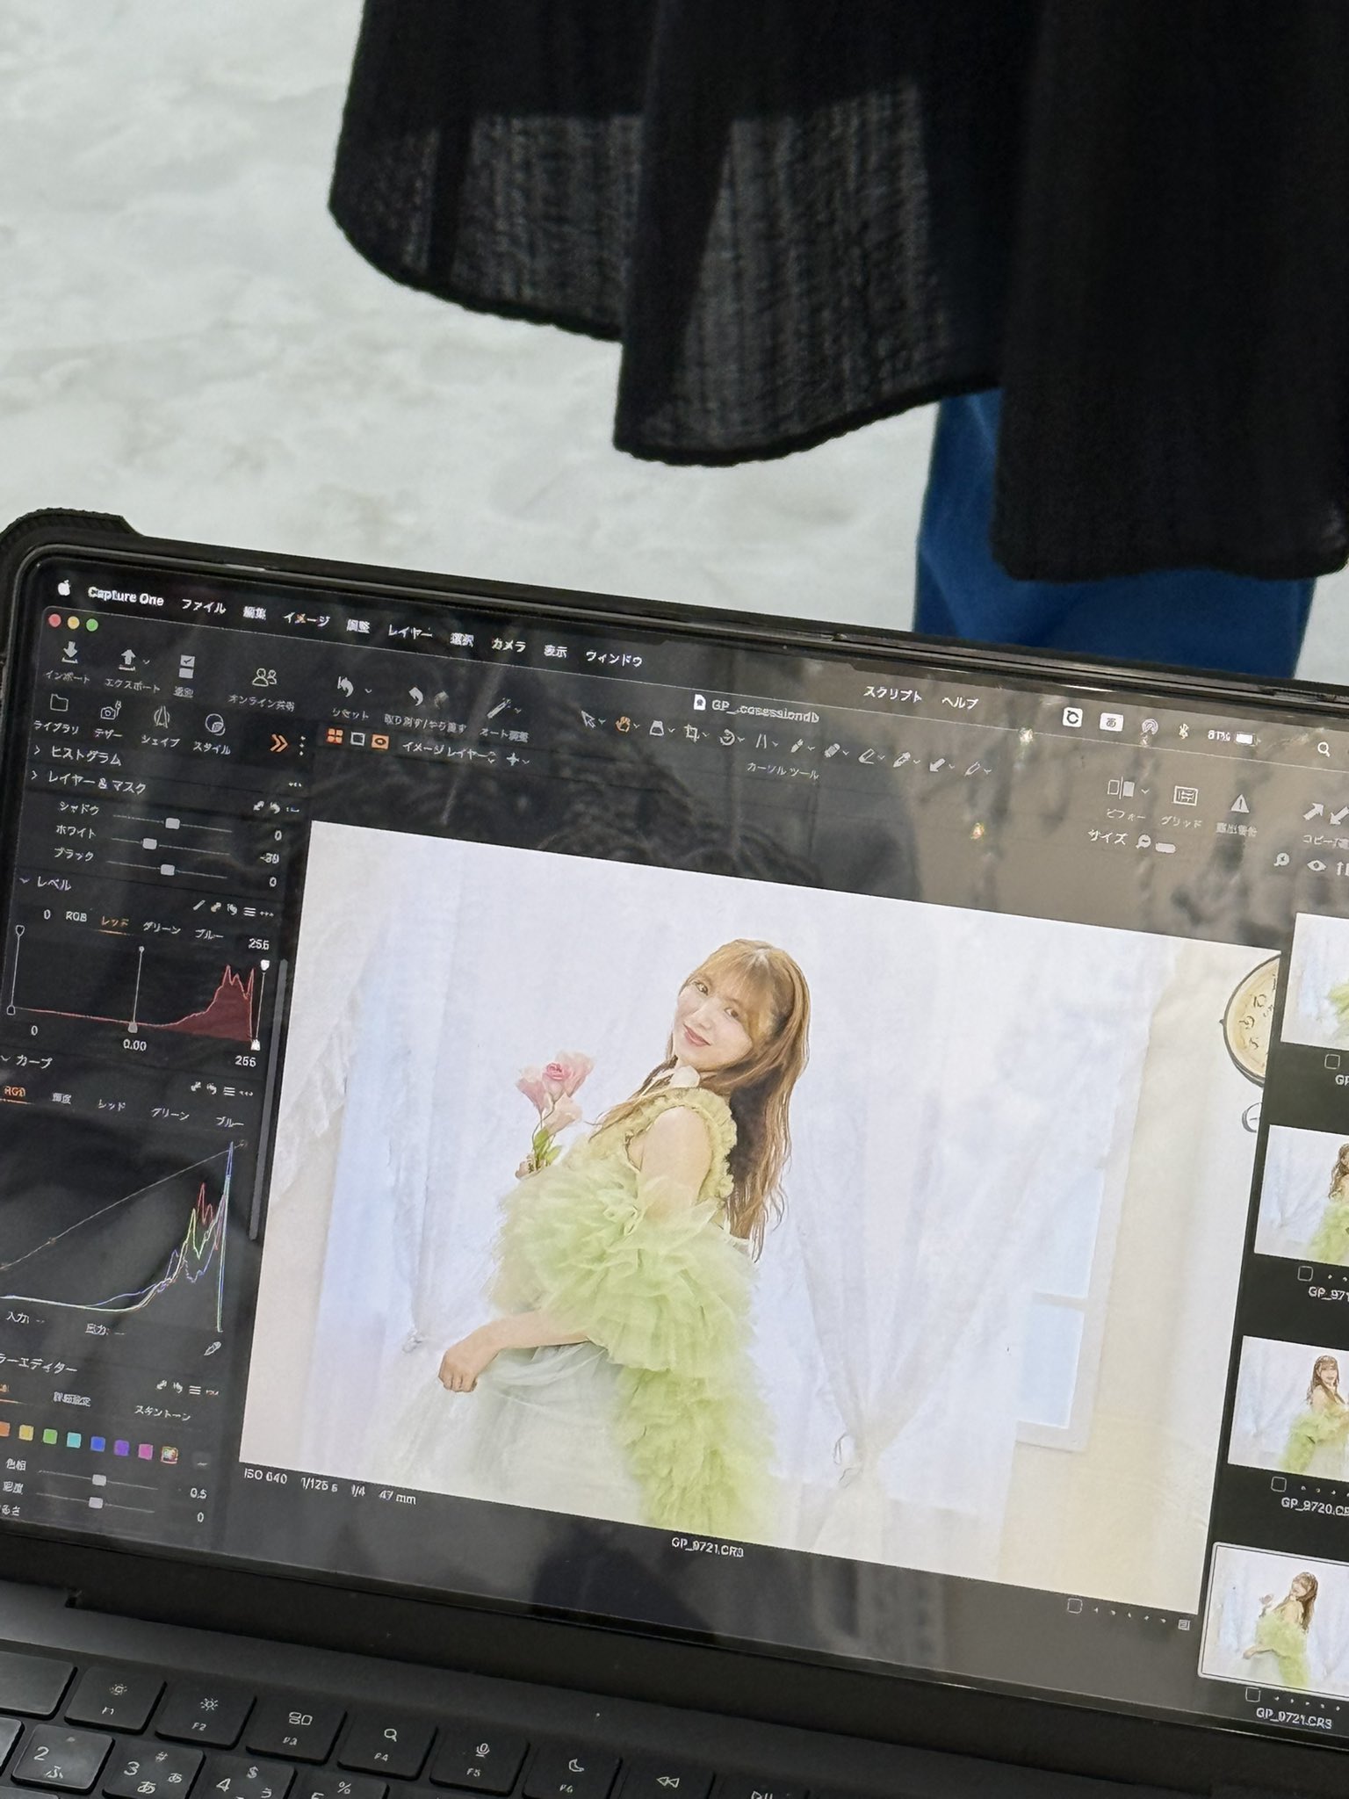Open the Script (スクリプト) menu

[x=892, y=694]
